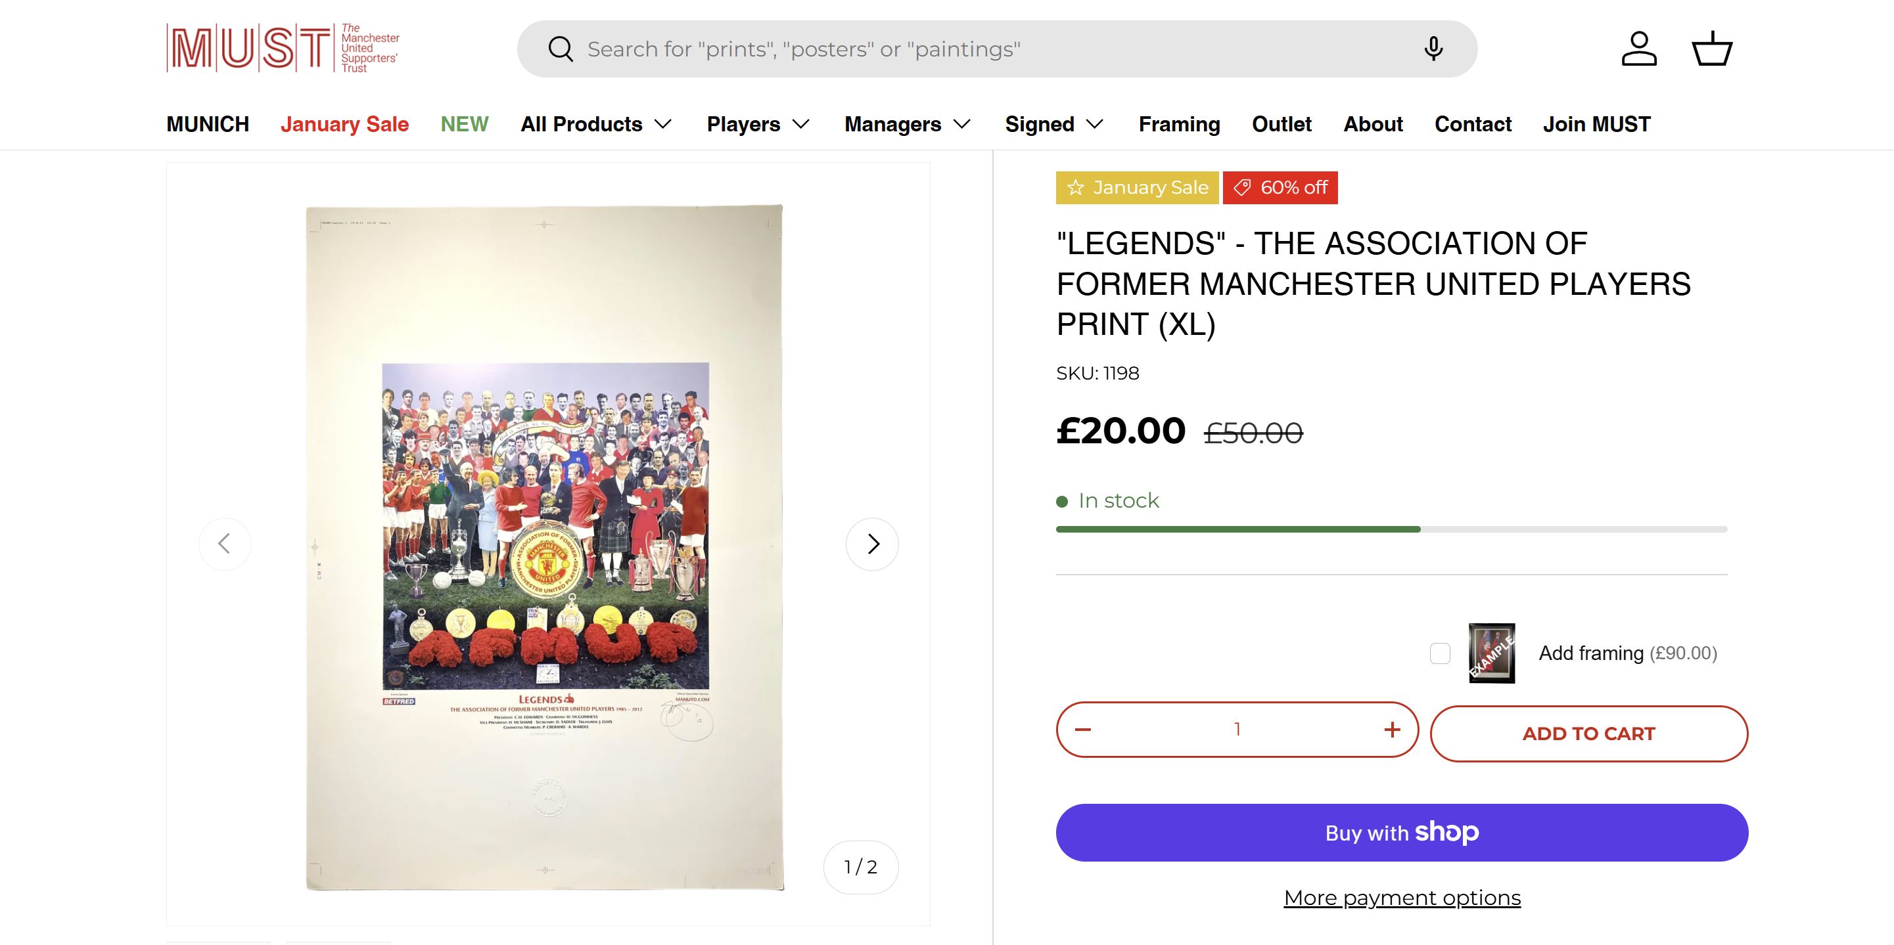Activate voice search microphone icon
1894x945 pixels.
(x=1432, y=49)
